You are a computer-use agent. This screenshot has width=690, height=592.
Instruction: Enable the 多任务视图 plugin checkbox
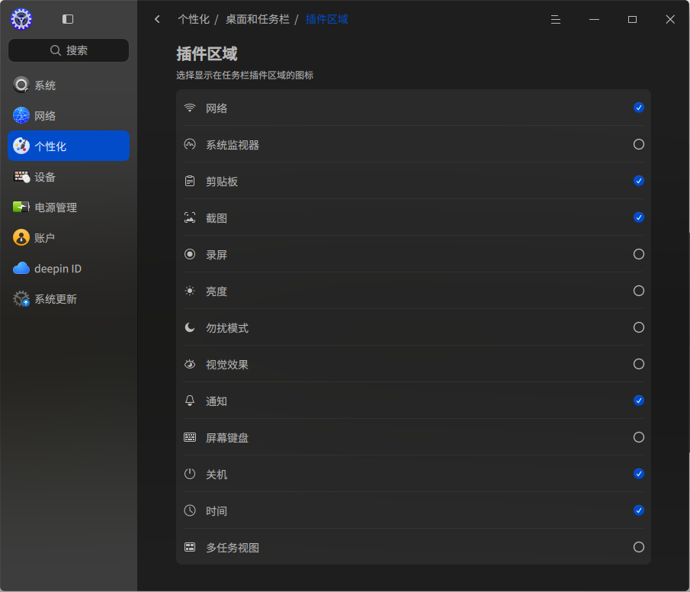(x=638, y=547)
